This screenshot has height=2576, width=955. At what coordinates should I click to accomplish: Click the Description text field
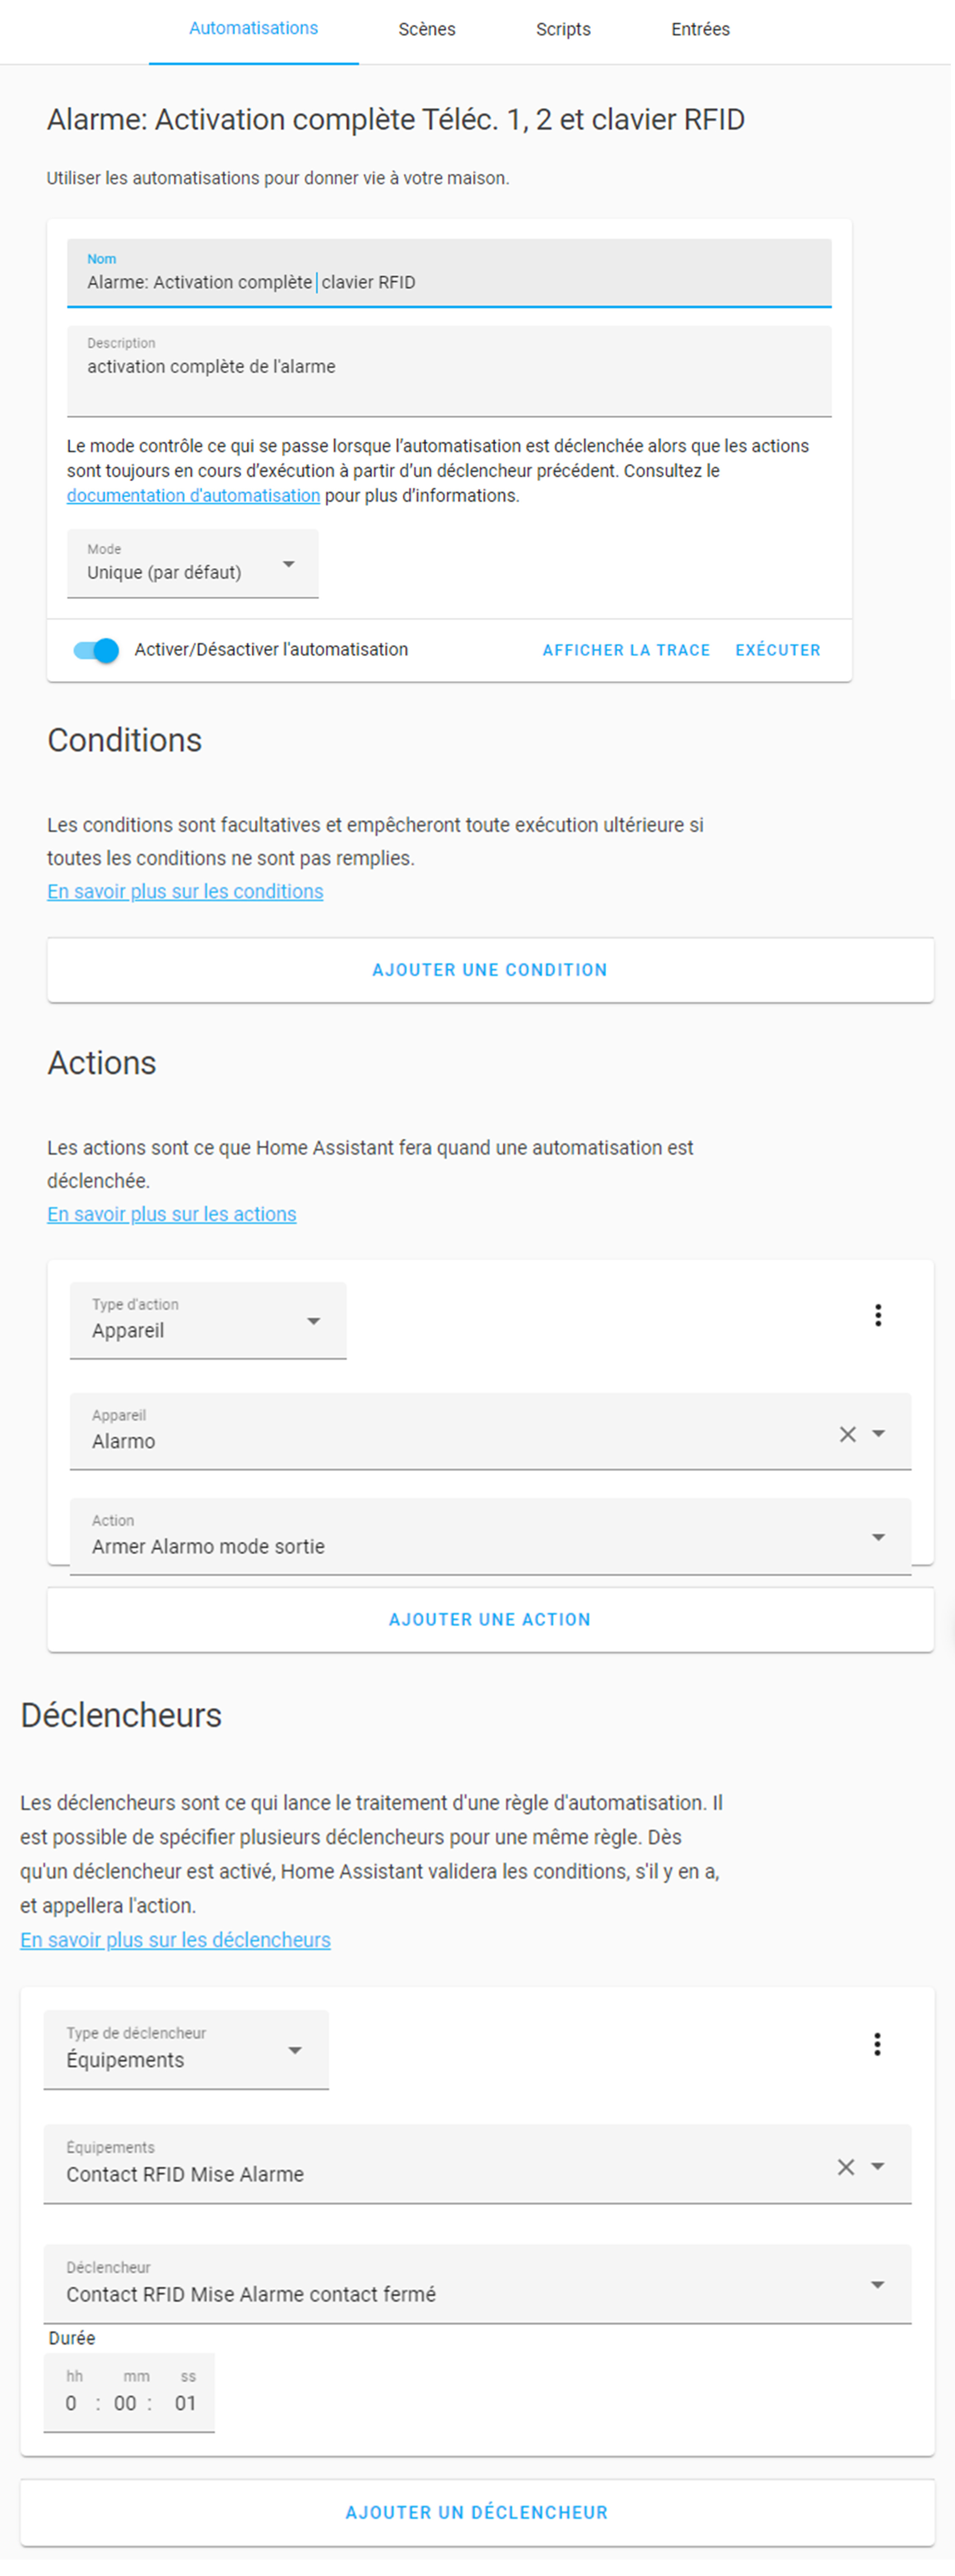(x=449, y=371)
